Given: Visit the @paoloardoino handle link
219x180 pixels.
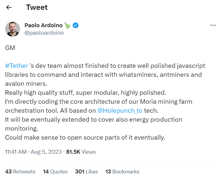Looking at the screenshot, I should pos(44,33).
